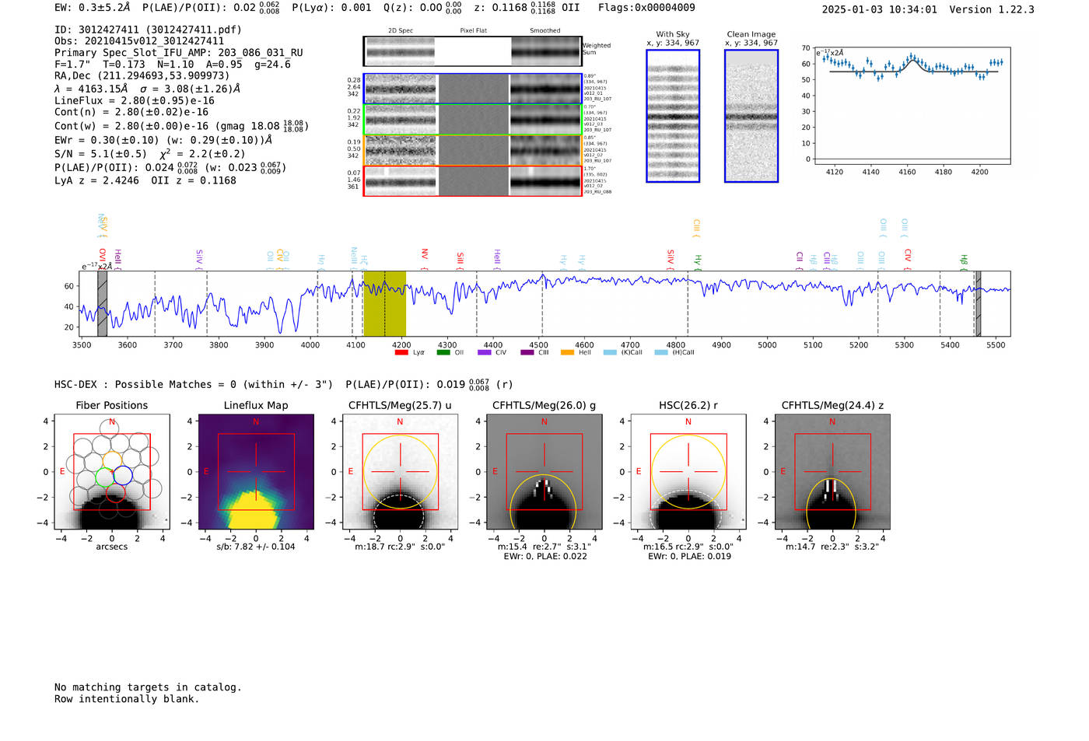This screenshot has width=1089, height=741.
Task: Click the grey hatched region near 3550 Å
Action: [102, 304]
